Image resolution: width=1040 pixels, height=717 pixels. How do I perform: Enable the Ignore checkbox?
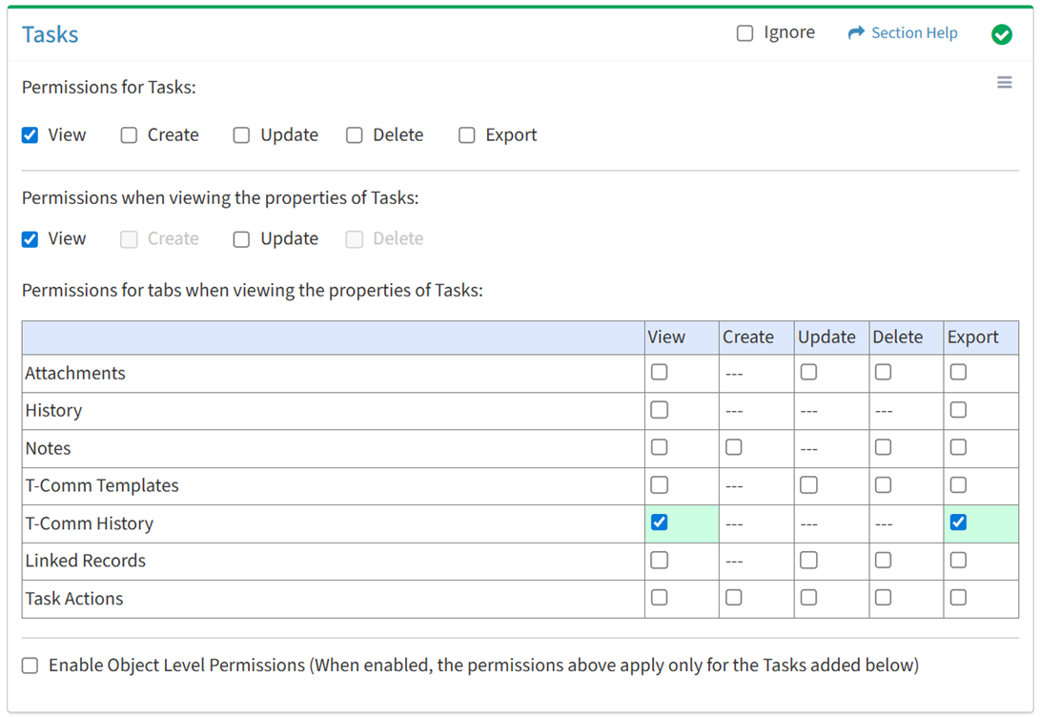(744, 33)
